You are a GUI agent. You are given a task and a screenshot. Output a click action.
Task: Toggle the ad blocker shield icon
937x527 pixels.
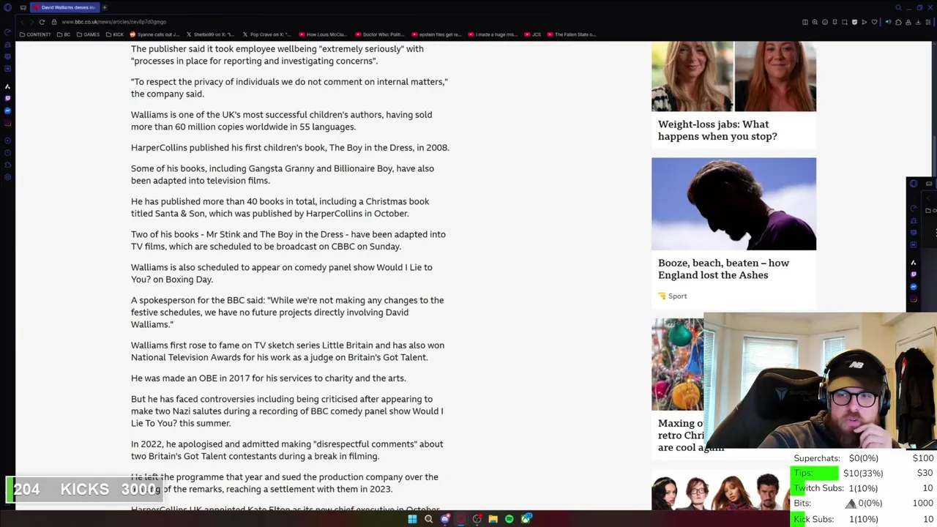click(854, 22)
